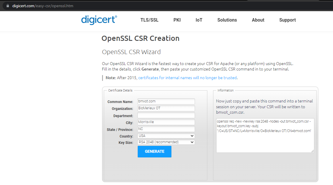Click the Common Name field
Screen dimensions: 333x185
(166, 101)
